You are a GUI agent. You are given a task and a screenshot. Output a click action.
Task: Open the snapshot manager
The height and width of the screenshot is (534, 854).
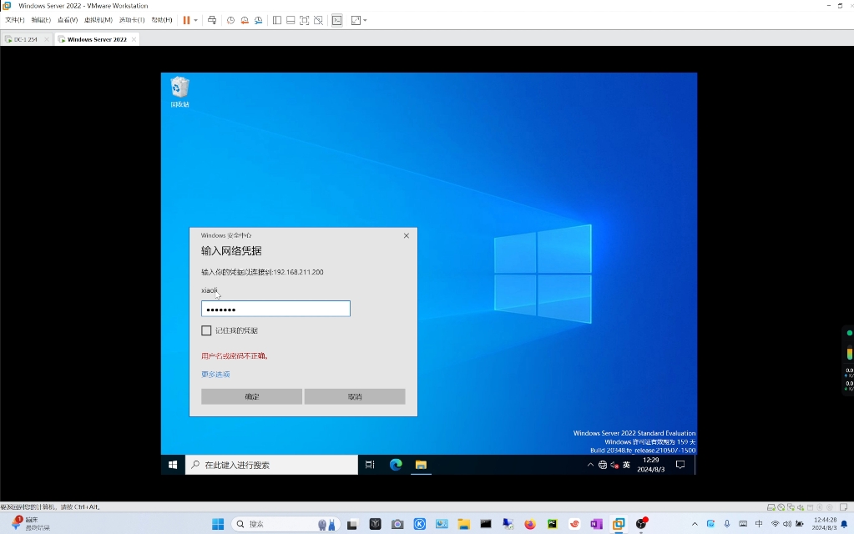coord(258,20)
